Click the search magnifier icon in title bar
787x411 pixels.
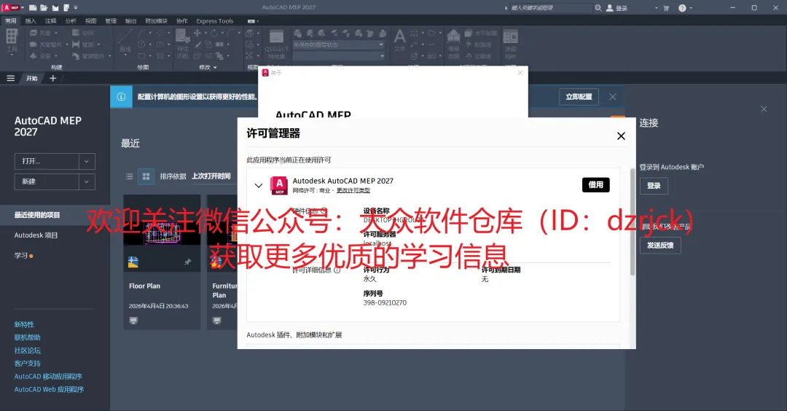click(x=598, y=8)
